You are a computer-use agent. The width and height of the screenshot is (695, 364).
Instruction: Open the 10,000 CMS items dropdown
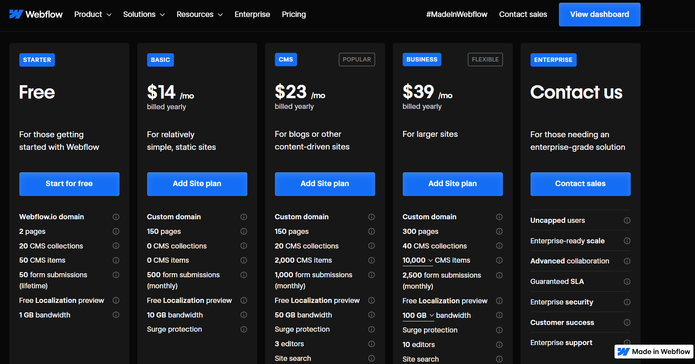[x=418, y=260]
